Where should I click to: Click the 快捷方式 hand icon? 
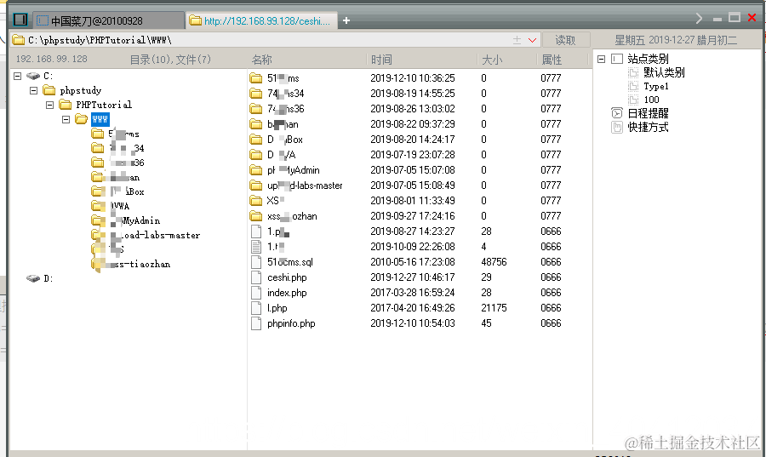617,128
